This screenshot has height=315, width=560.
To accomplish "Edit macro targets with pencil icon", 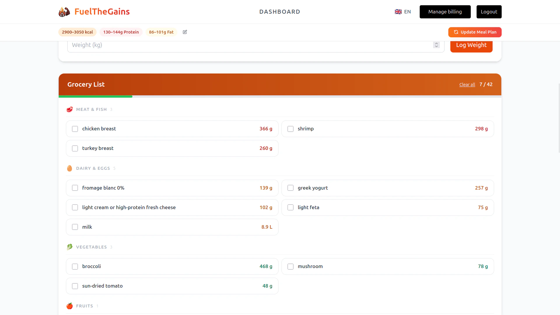I will (x=185, y=32).
